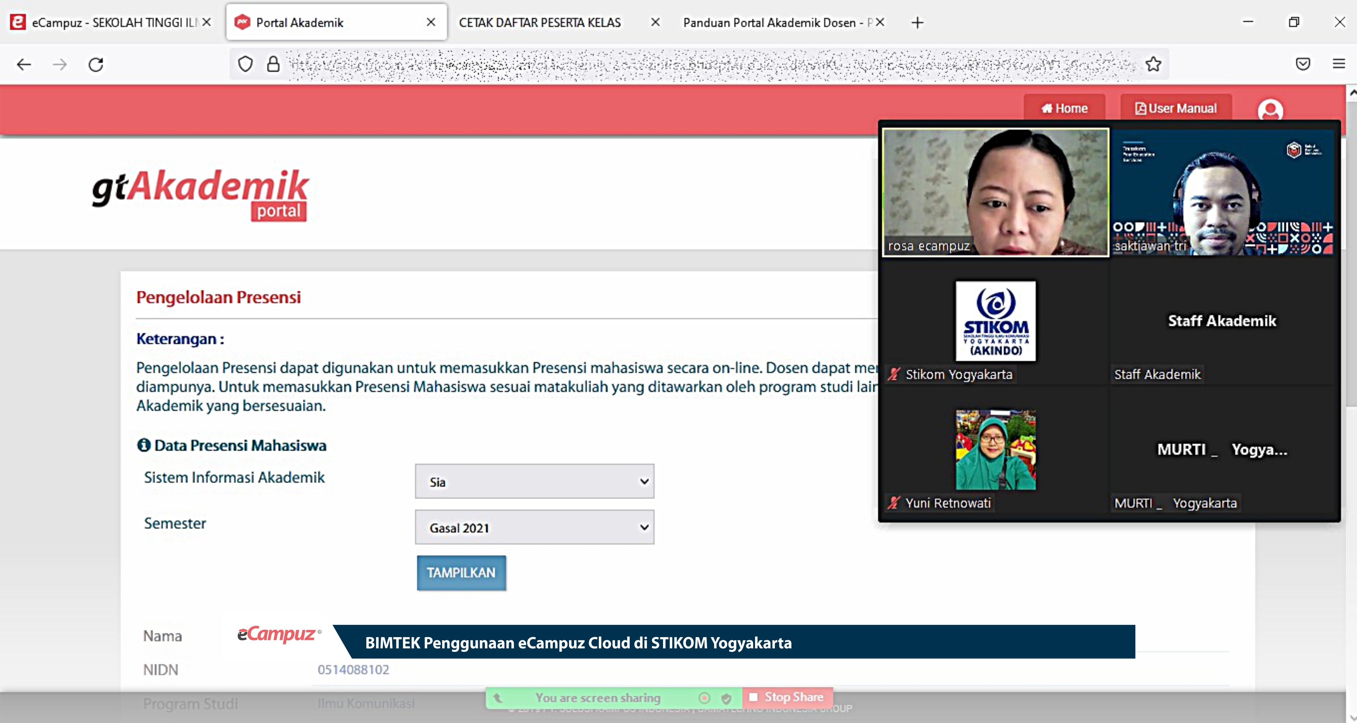This screenshot has width=1357, height=723.
Task: Click the Stop Share button
Action: 787,697
